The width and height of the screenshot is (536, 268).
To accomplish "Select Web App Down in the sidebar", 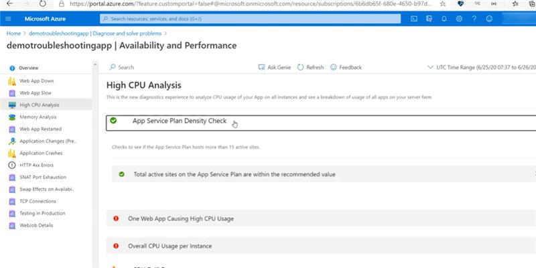I will 37,81.
